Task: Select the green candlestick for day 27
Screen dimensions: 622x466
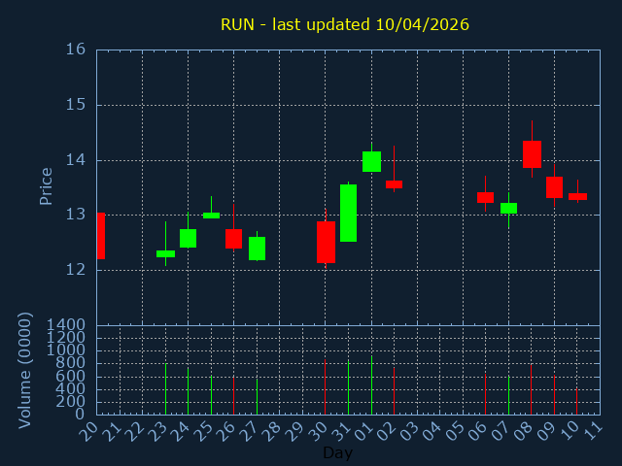Action: pos(257,248)
